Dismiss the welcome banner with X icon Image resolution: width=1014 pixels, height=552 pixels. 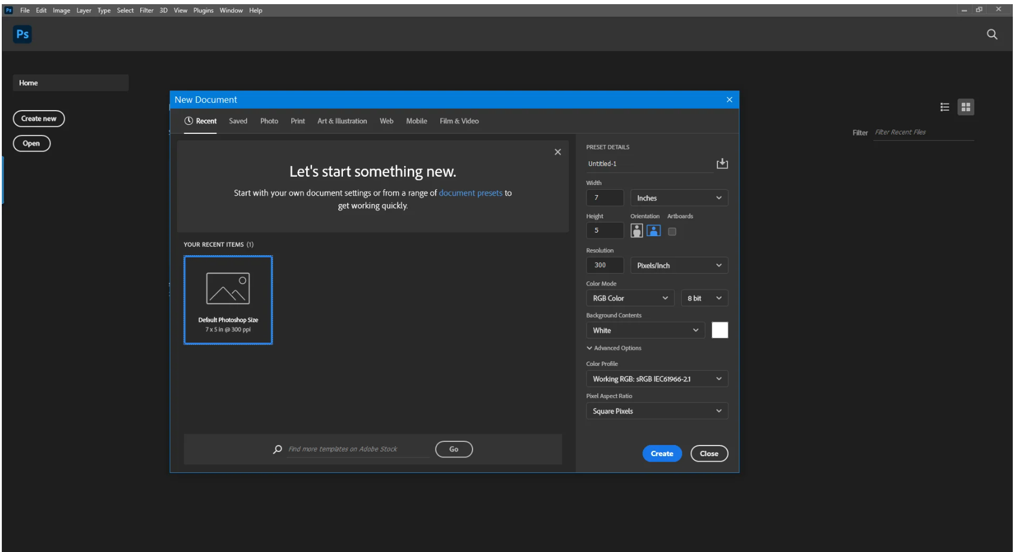tap(558, 152)
